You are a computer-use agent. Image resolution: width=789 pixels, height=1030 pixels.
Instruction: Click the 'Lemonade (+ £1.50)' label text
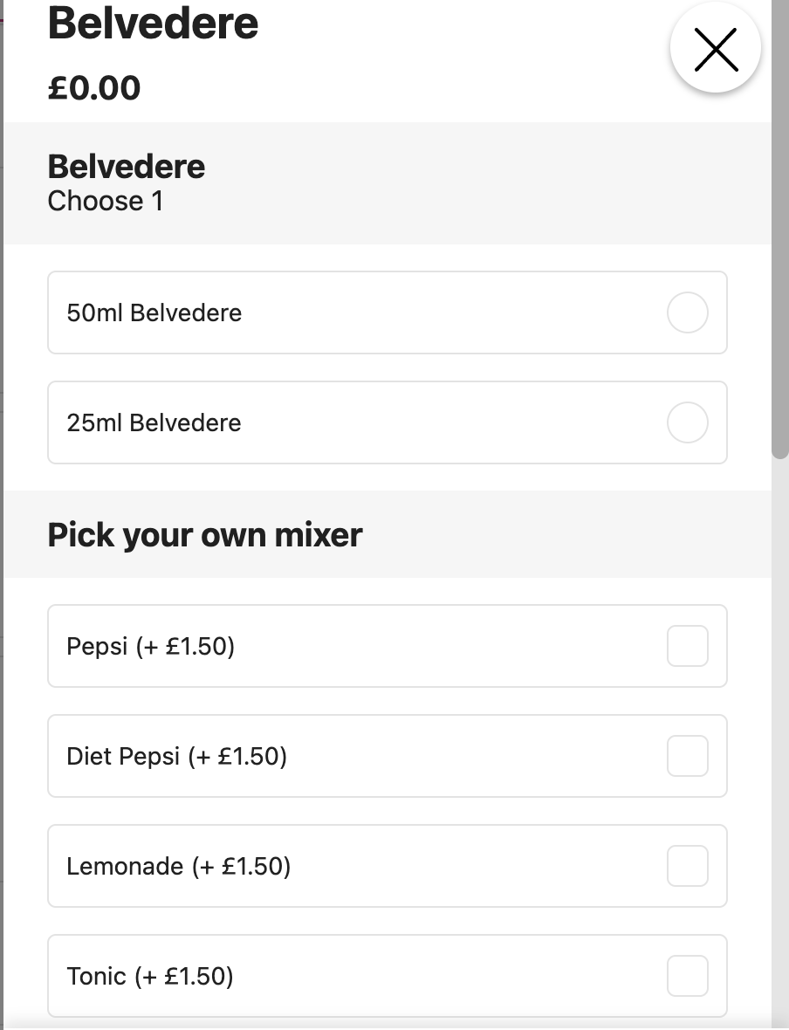coord(178,866)
